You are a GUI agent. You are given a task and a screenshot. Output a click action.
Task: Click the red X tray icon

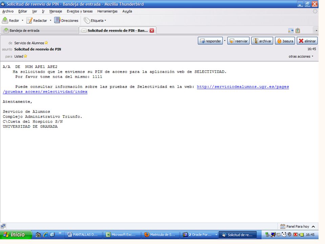pos(296,235)
